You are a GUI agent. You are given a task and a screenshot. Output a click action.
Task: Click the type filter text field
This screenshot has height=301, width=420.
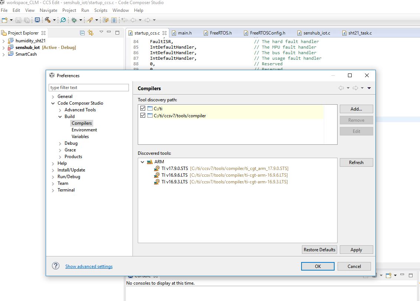89,88
